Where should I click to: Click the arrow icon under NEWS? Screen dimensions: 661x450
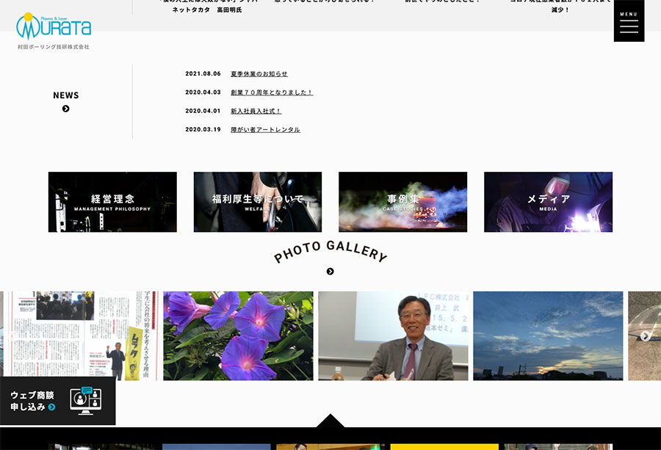pyautogui.click(x=66, y=109)
